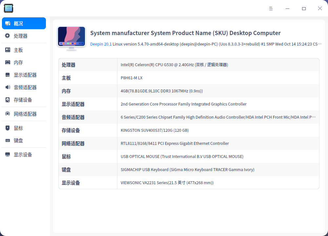
Task: Click the keyboard icon in sidebar
Action: click(x=8, y=141)
